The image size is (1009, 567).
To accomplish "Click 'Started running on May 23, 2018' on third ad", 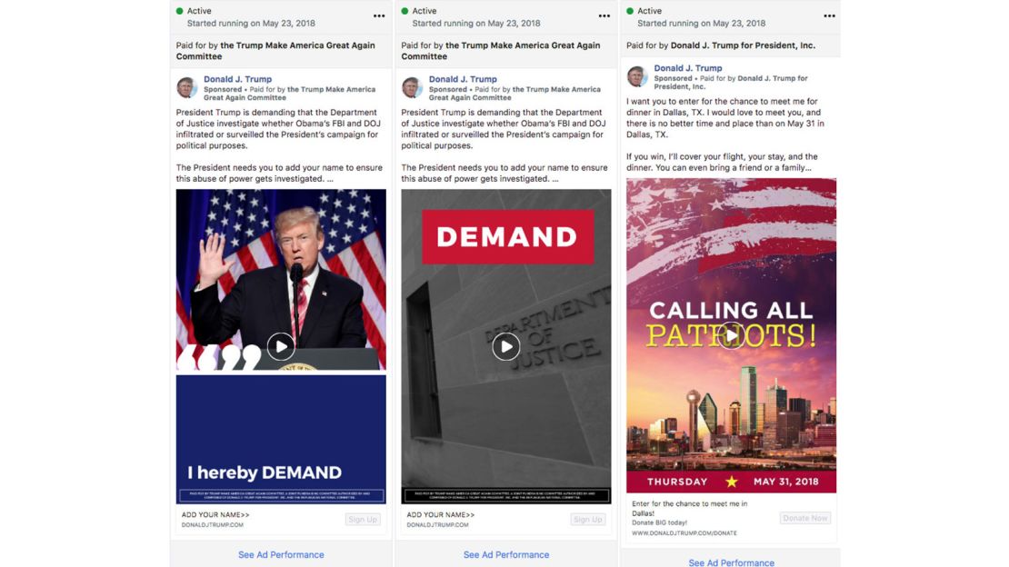I will pos(702,23).
